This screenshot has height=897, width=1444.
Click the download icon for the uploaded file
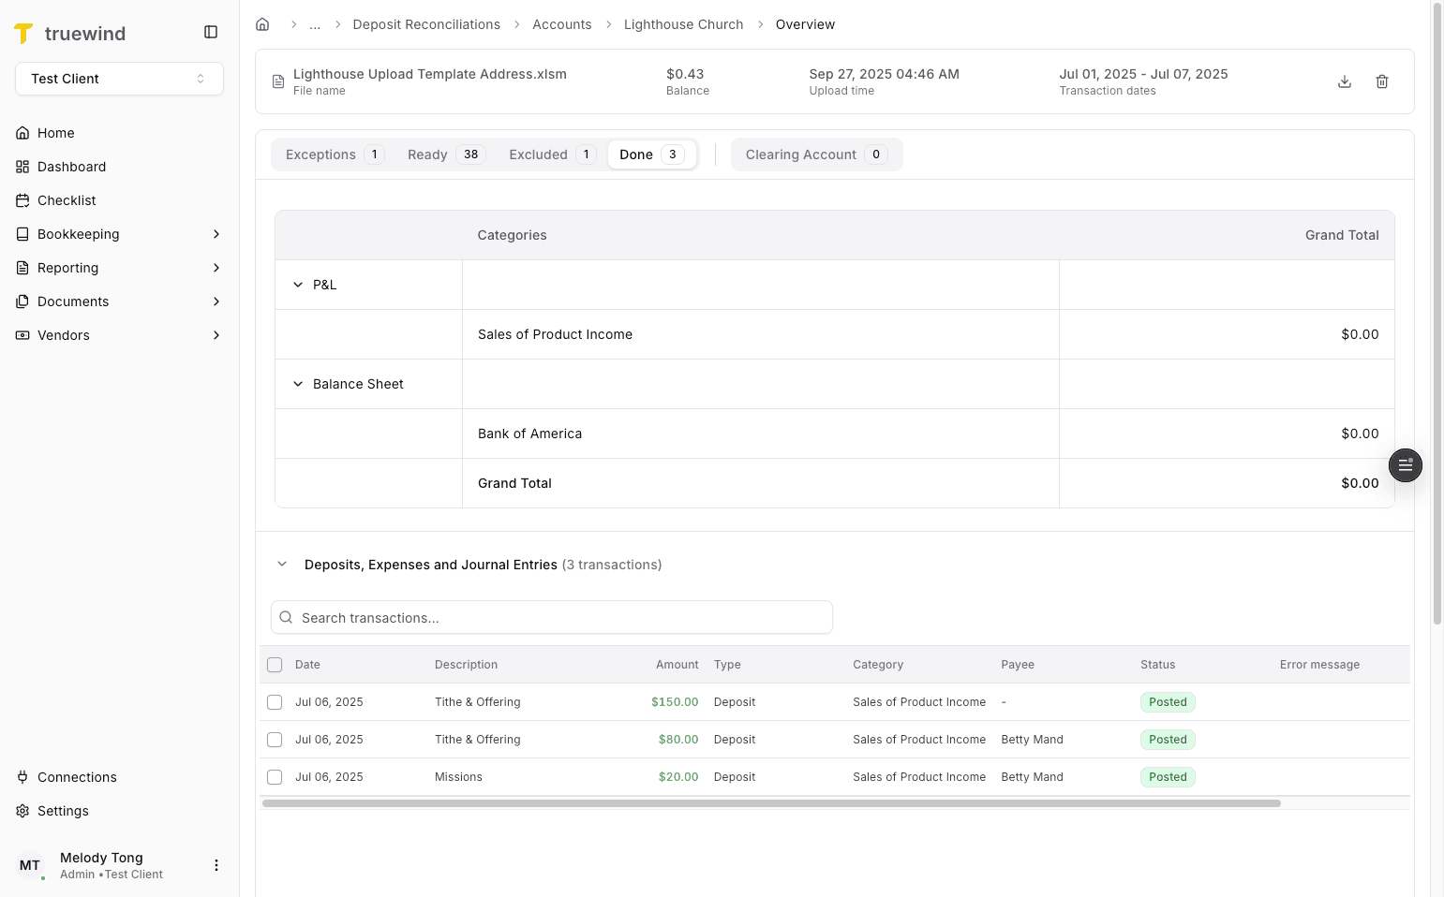click(1345, 81)
